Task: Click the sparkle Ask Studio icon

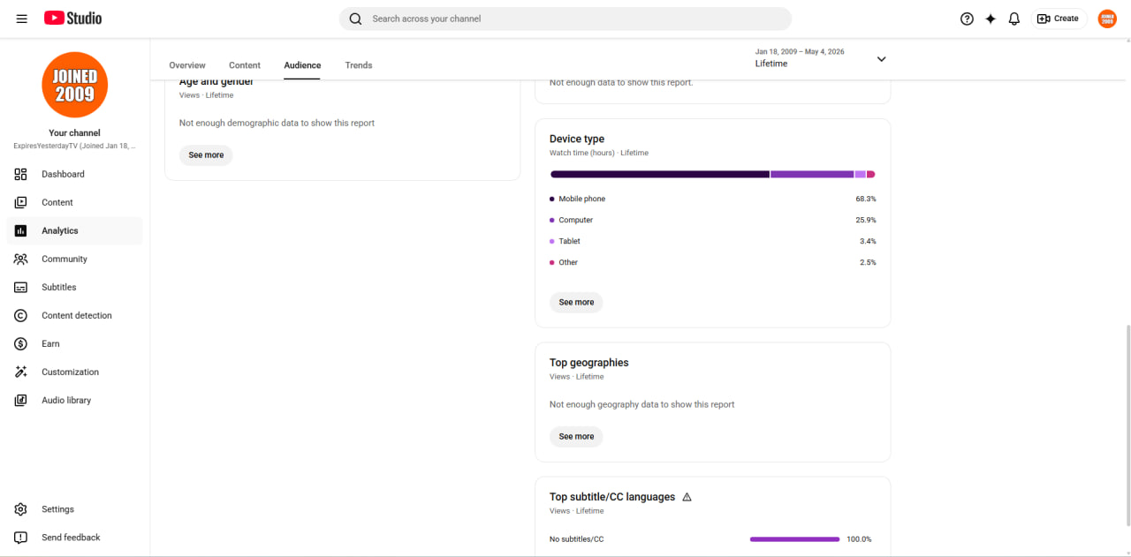Action: [991, 19]
